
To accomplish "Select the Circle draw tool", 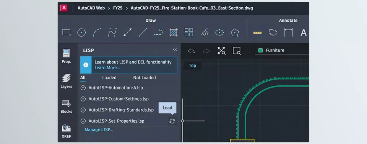I will pos(81,32).
